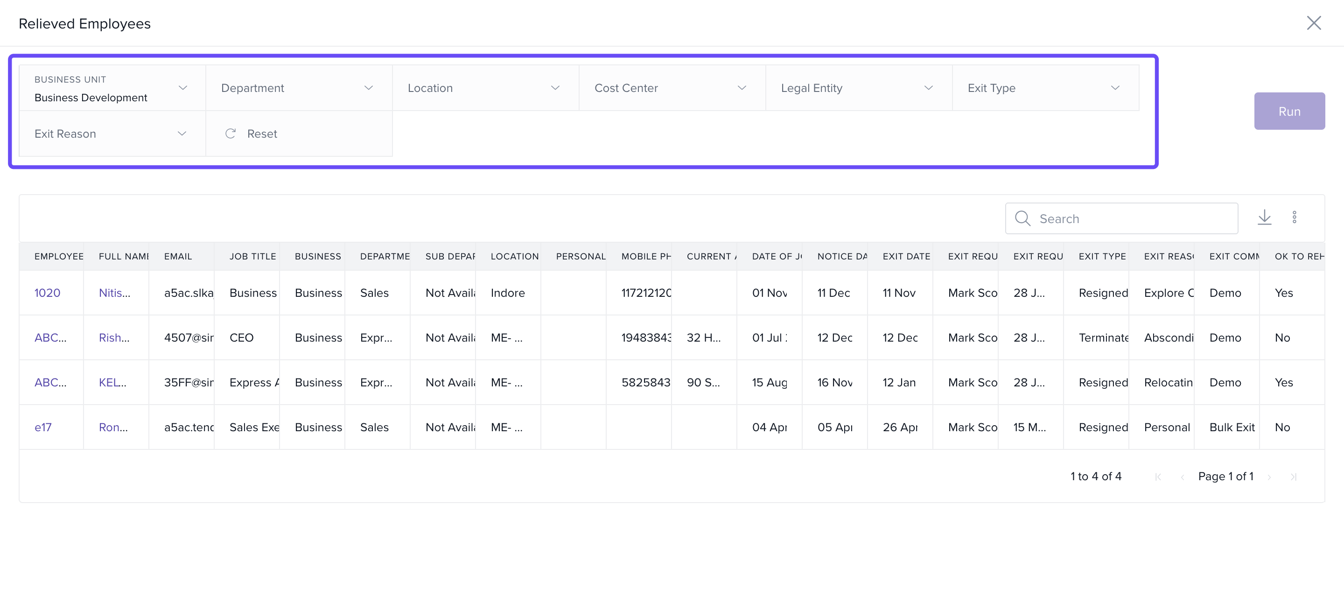The height and width of the screenshot is (609, 1344).
Task: Click the Reset refresh icon
Action: tap(230, 133)
